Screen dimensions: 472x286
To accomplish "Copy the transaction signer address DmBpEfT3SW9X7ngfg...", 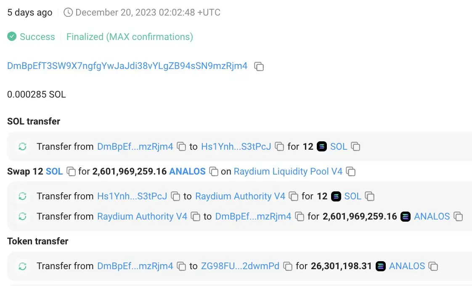I will click(x=259, y=66).
